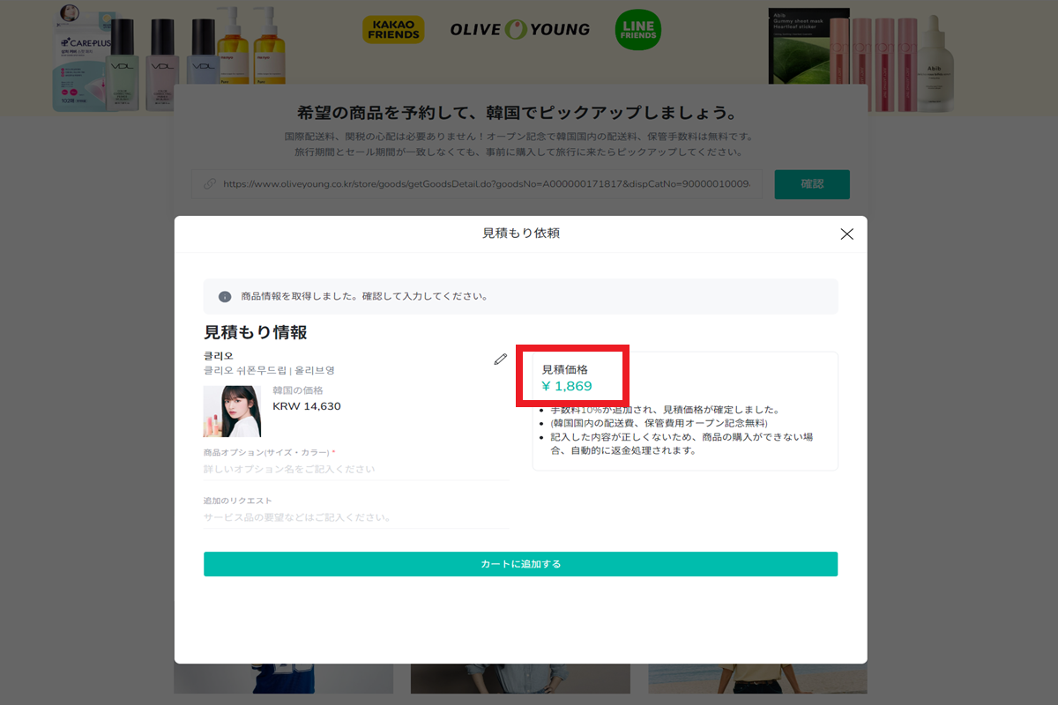
Task: Select the green 確認 confirmation button
Action: coord(811,184)
